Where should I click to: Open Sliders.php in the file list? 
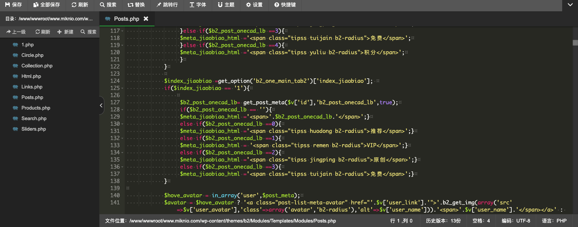pos(34,129)
